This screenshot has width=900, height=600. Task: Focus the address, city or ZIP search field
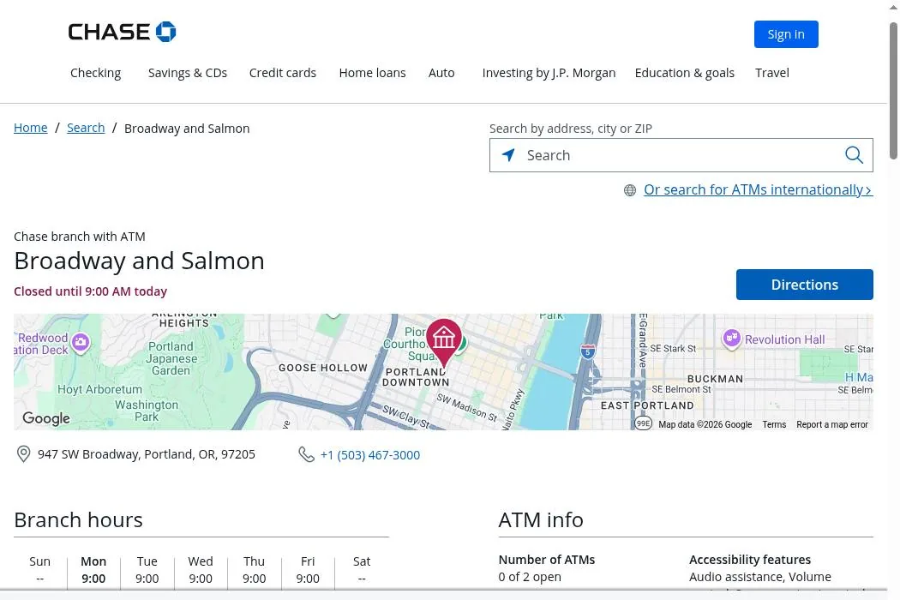pos(681,155)
